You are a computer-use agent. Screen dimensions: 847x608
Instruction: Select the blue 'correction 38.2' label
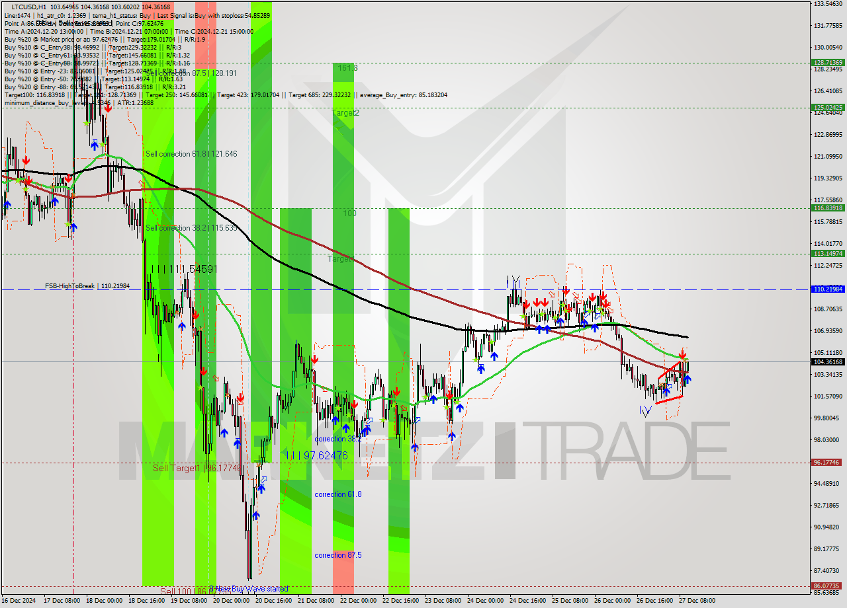pos(338,439)
